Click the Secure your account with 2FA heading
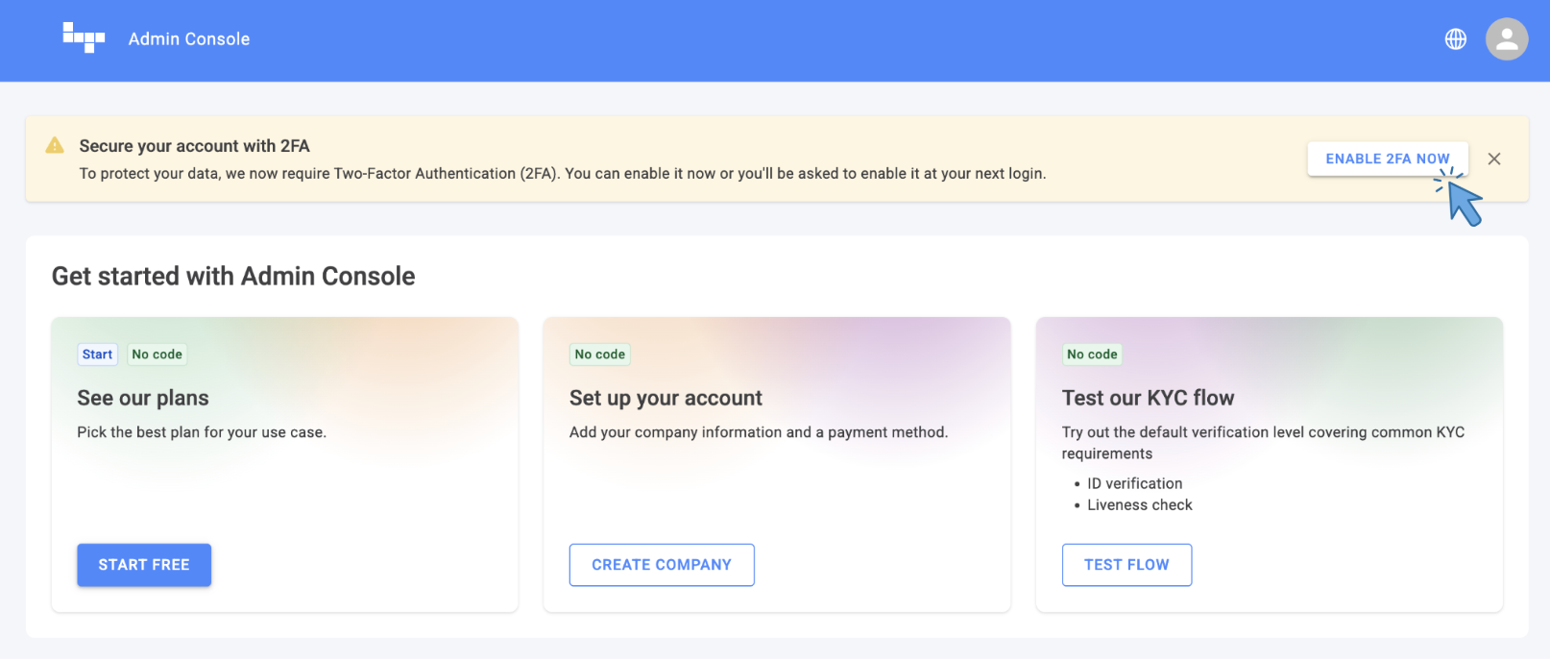 (x=194, y=146)
